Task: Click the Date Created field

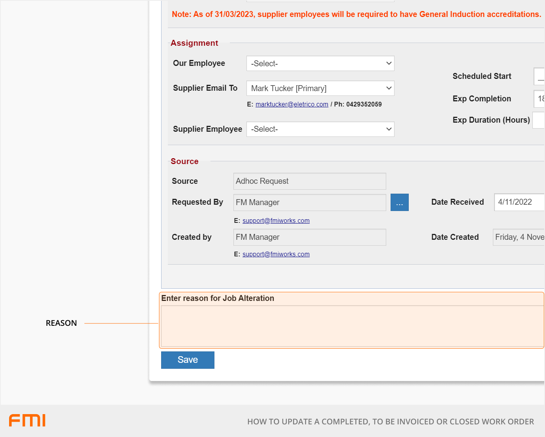Action: [x=519, y=237]
